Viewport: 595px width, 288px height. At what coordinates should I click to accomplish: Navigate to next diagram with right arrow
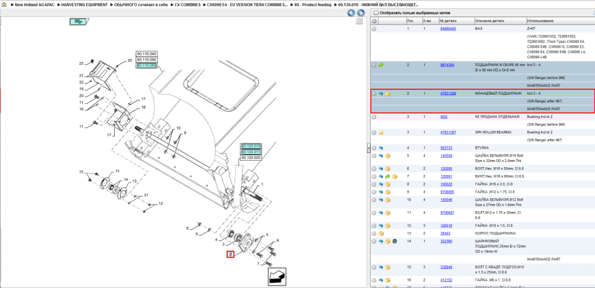tap(361, 13)
